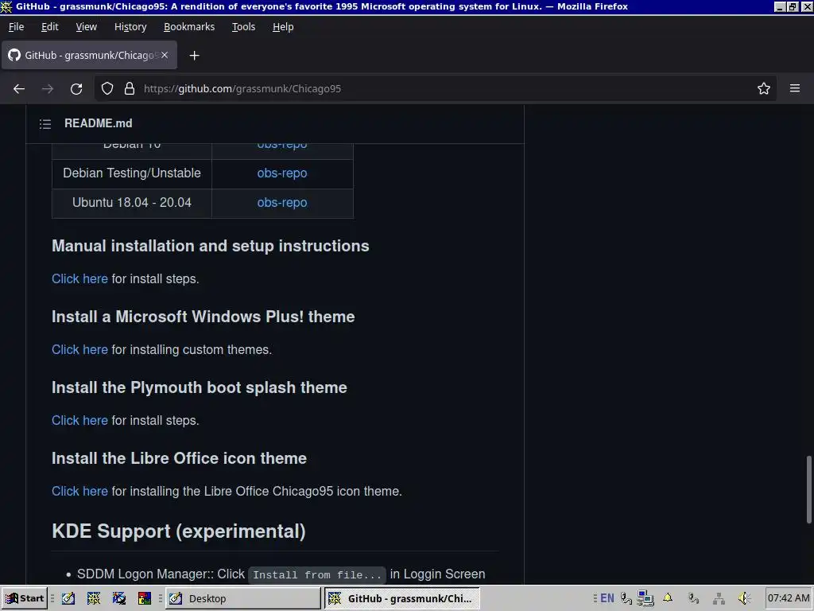Open the notification bell tray icon

668,598
